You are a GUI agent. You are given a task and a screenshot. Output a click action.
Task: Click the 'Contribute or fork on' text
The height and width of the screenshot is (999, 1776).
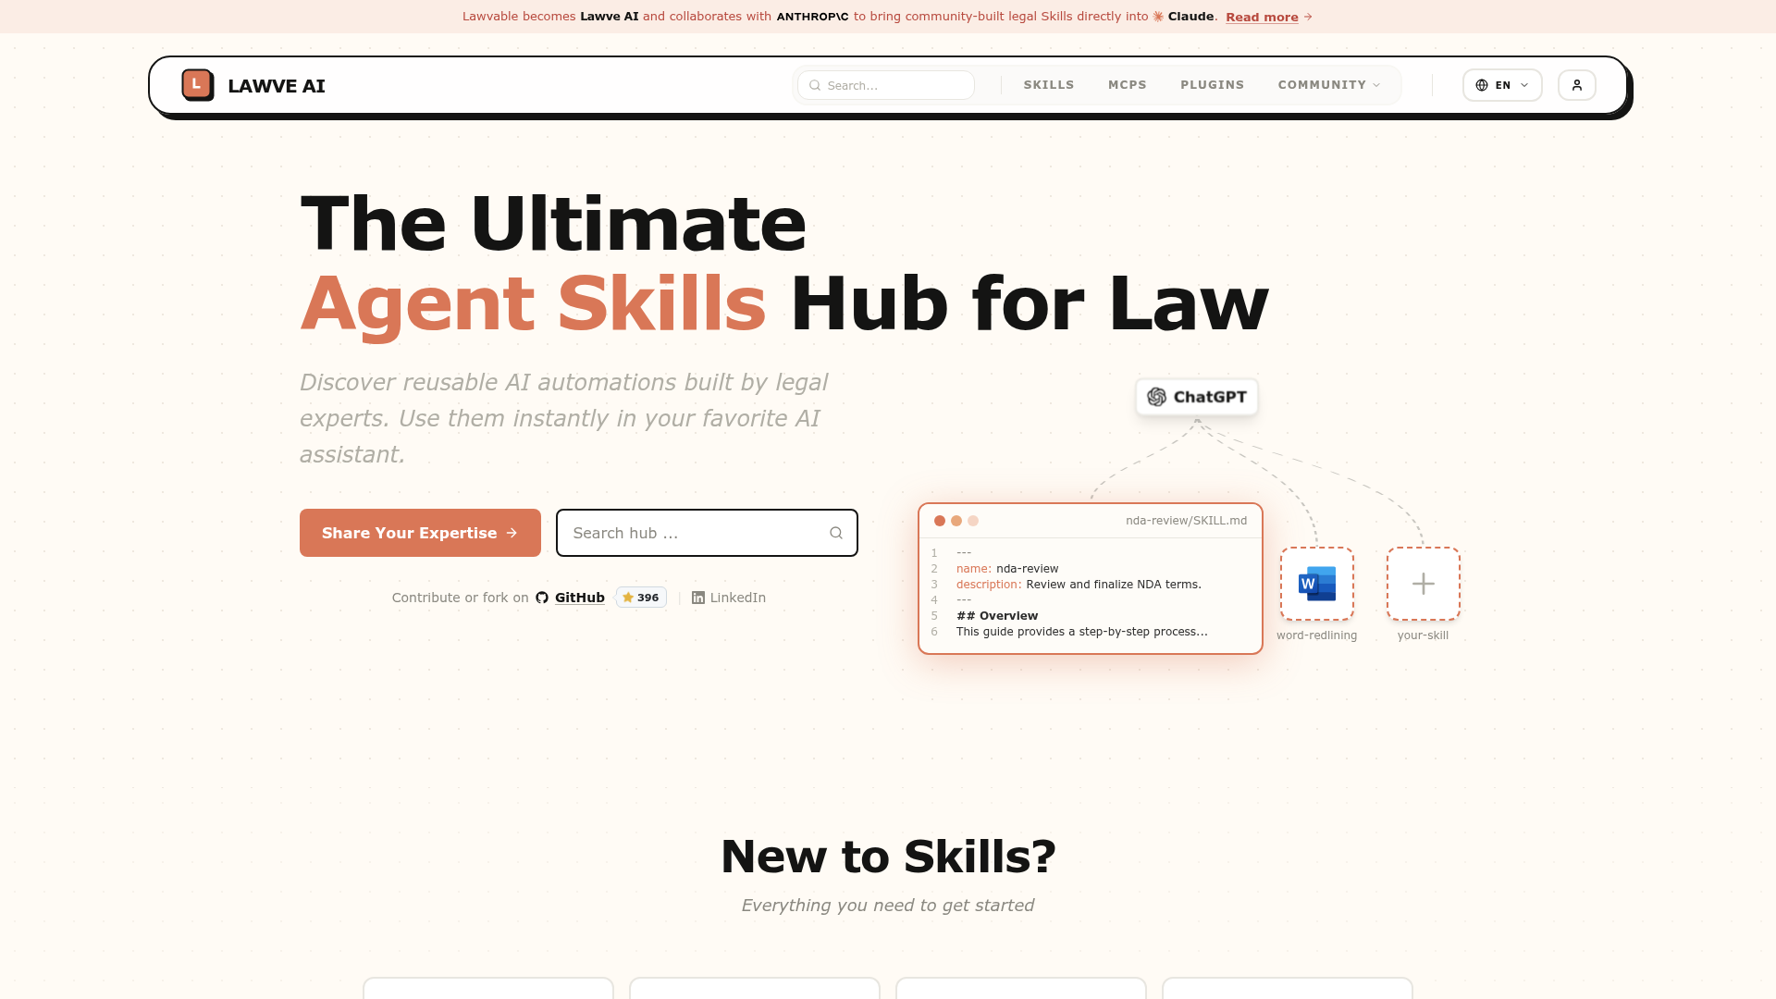pyautogui.click(x=460, y=598)
